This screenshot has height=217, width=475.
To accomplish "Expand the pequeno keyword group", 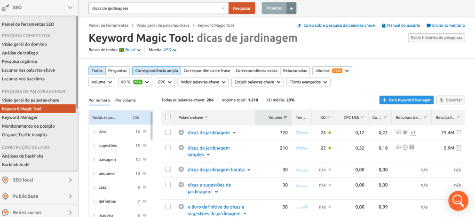I will [94, 173].
